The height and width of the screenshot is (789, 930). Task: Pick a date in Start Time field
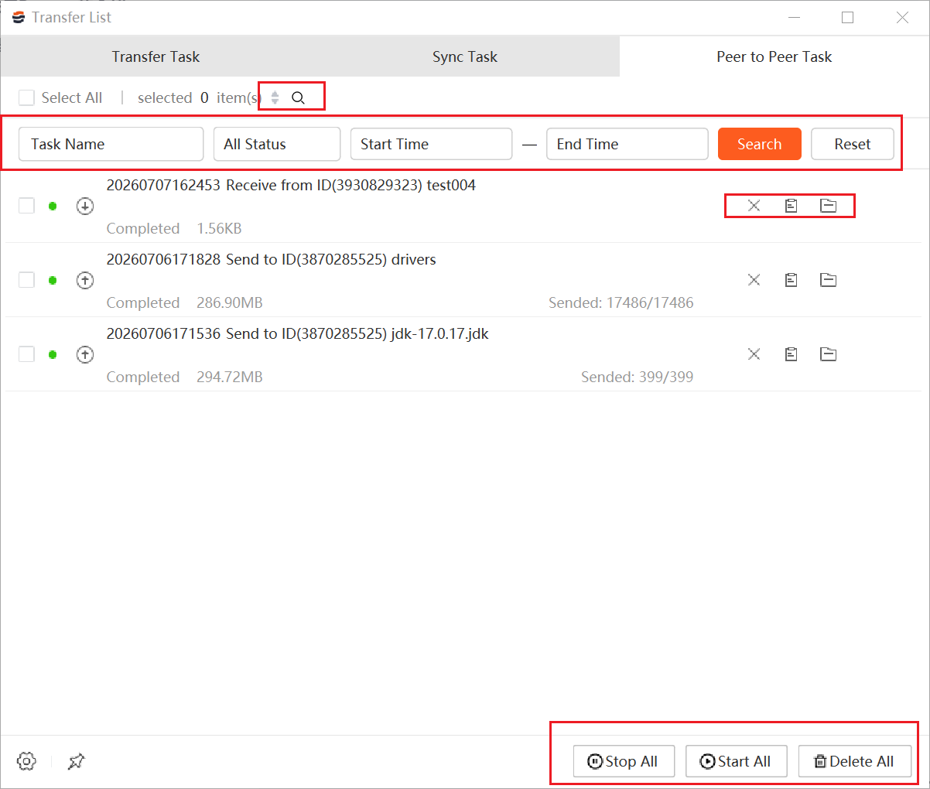point(431,144)
